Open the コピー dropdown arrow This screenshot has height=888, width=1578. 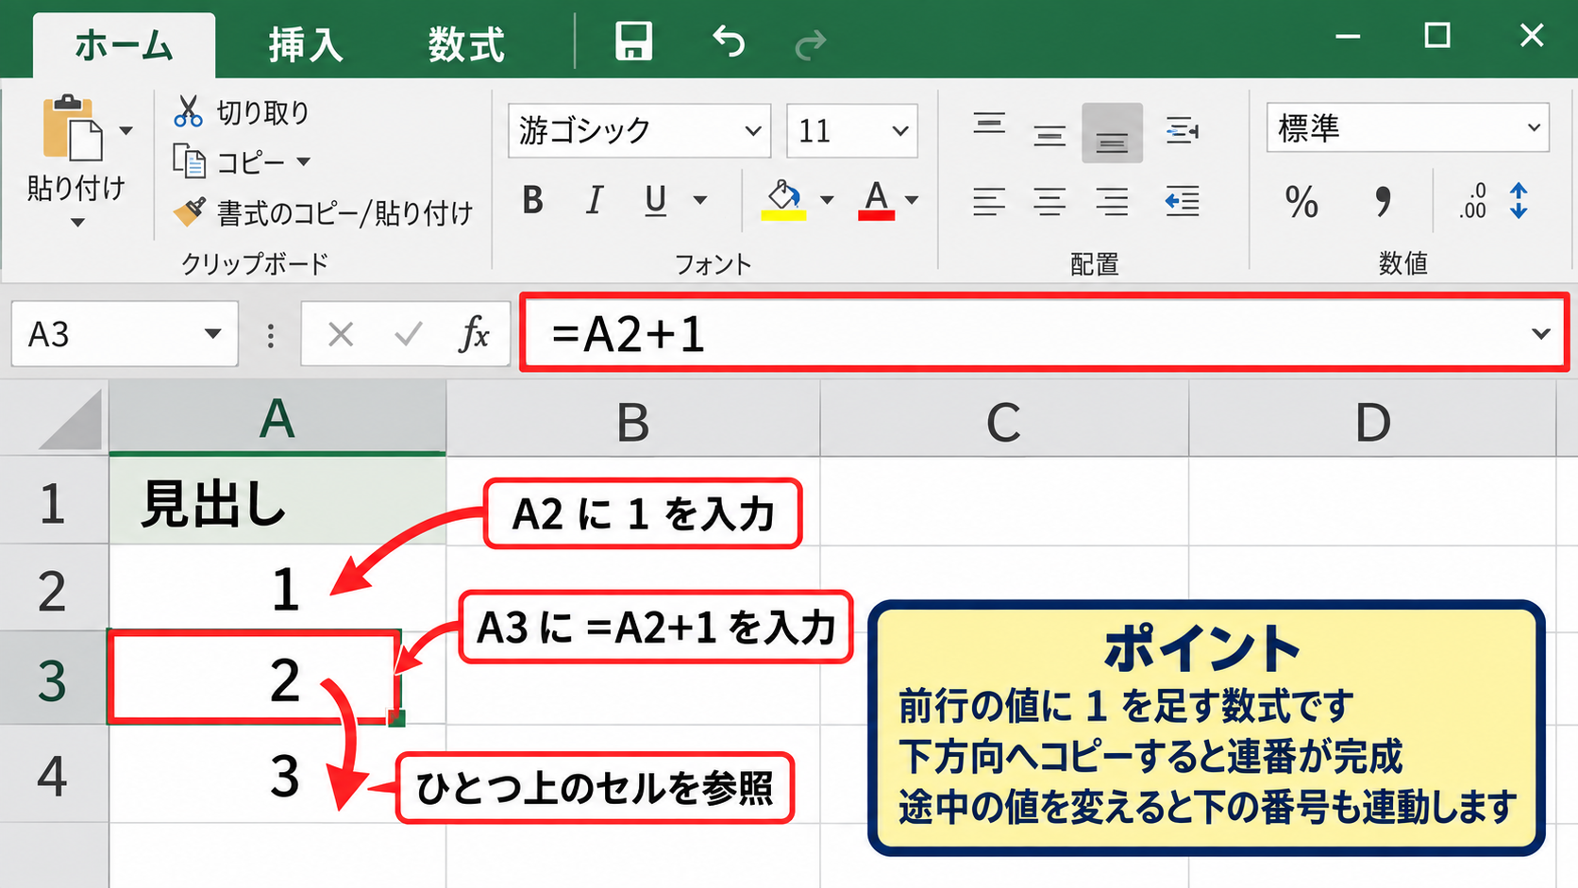tap(304, 162)
